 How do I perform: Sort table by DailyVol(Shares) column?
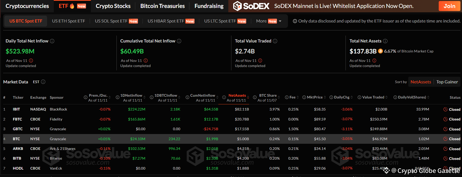428,97
